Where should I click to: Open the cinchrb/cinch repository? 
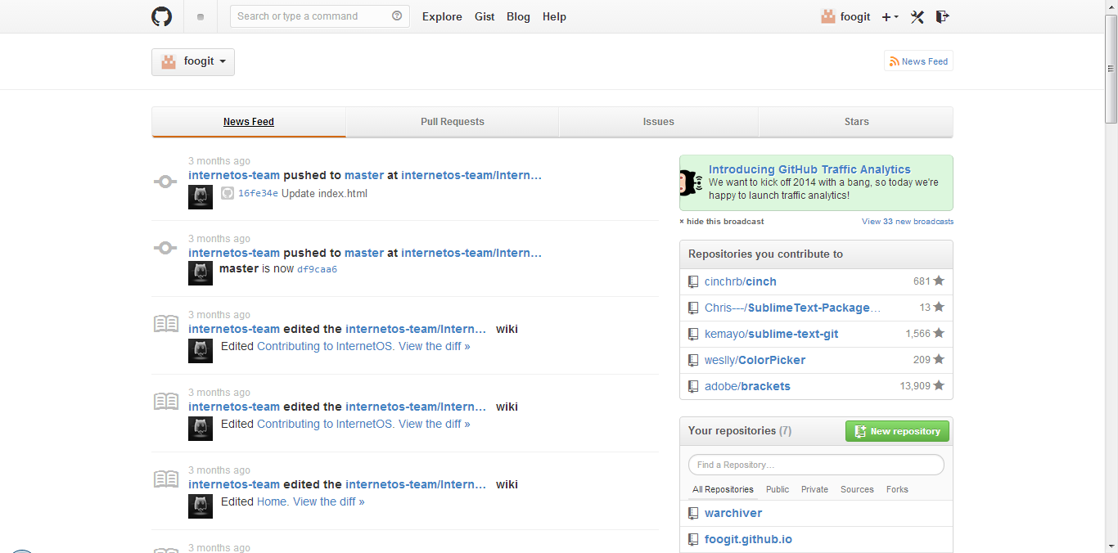741,281
